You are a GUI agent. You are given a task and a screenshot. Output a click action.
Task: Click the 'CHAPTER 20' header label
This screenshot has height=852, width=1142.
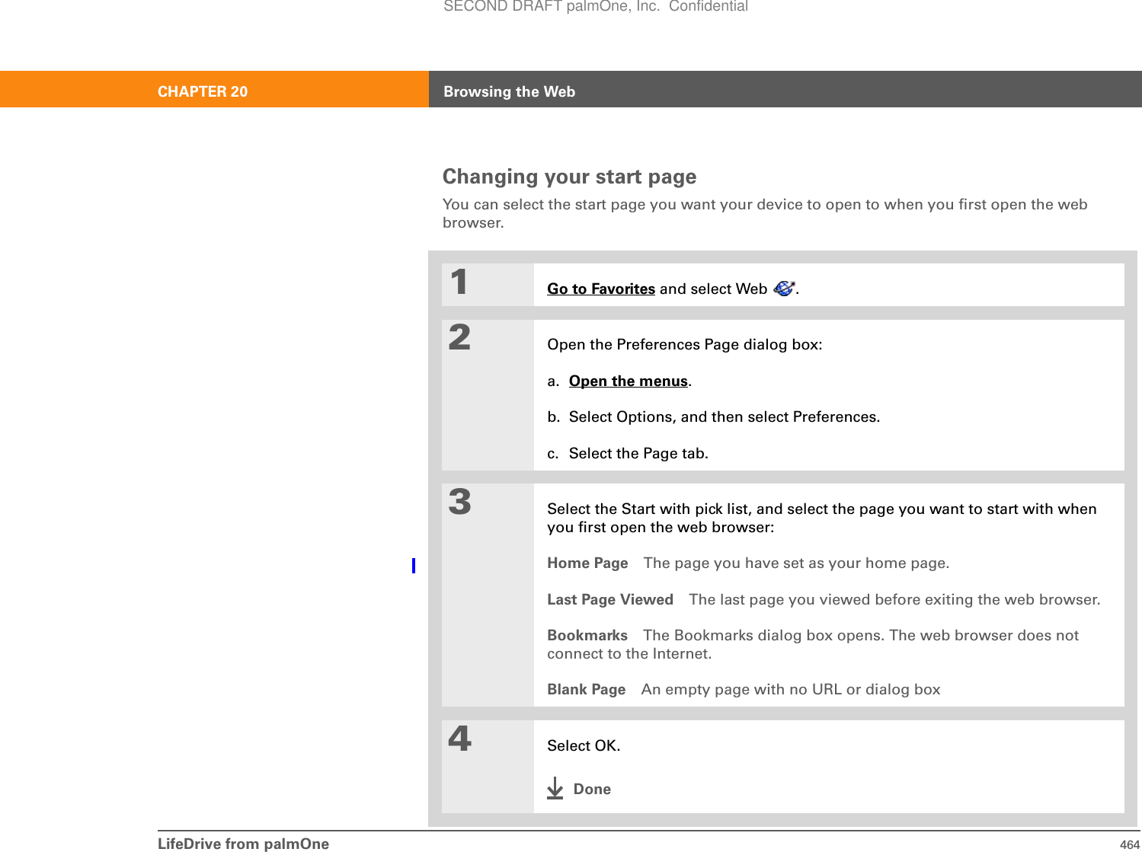coord(203,91)
